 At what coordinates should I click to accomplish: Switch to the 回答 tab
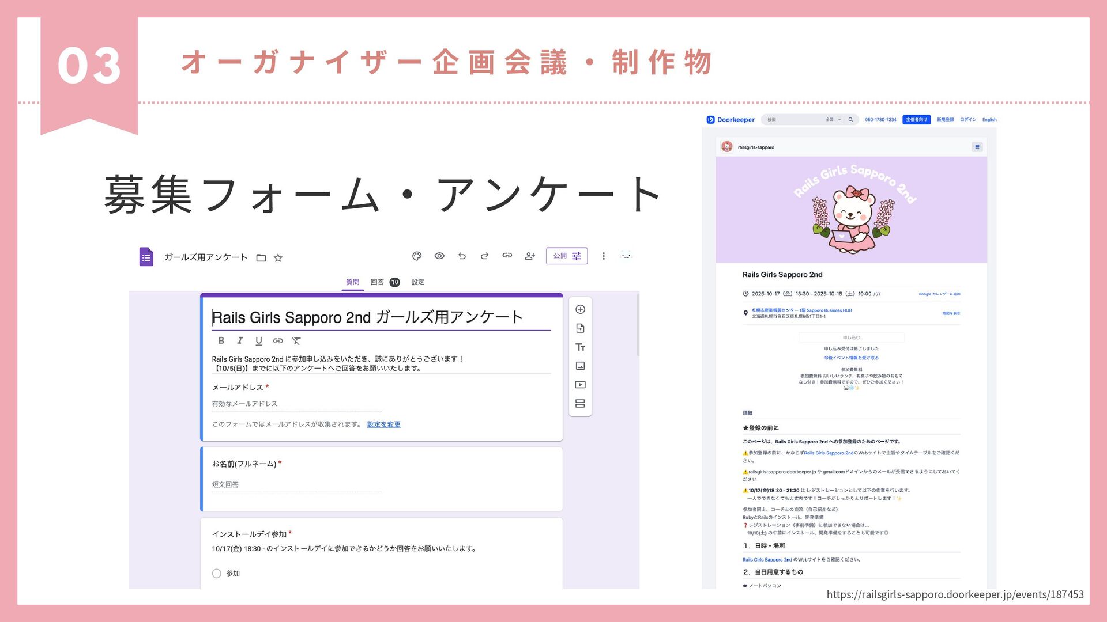point(377,282)
